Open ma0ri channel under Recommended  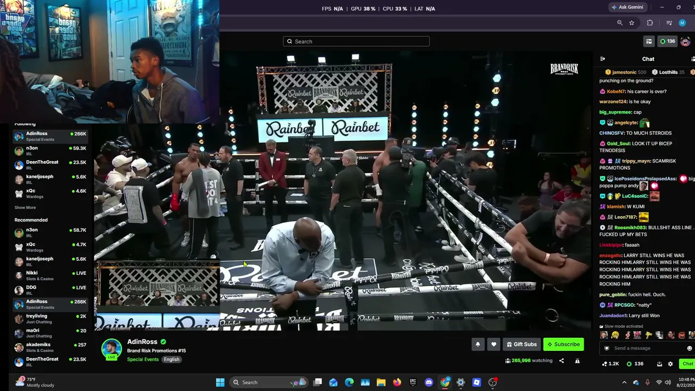[x=50, y=333]
